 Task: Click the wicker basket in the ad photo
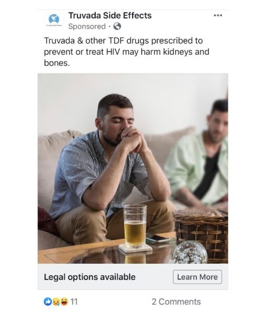[200, 235]
